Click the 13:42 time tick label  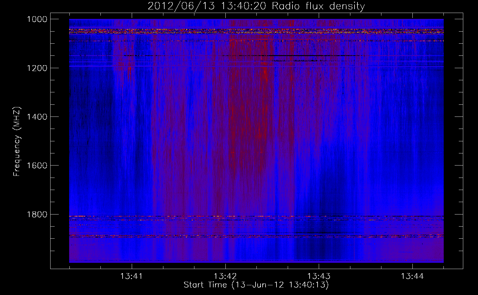coord(225,276)
